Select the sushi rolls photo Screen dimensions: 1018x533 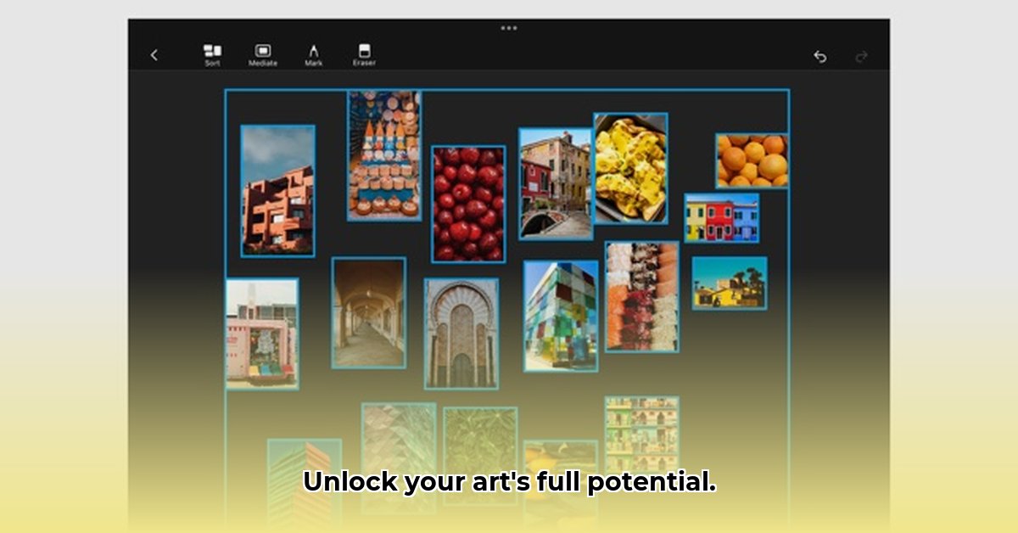tap(642, 296)
